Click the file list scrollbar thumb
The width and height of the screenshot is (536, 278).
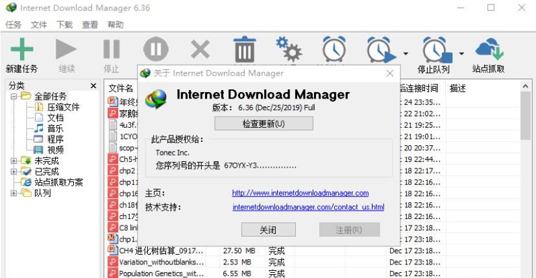(526, 116)
